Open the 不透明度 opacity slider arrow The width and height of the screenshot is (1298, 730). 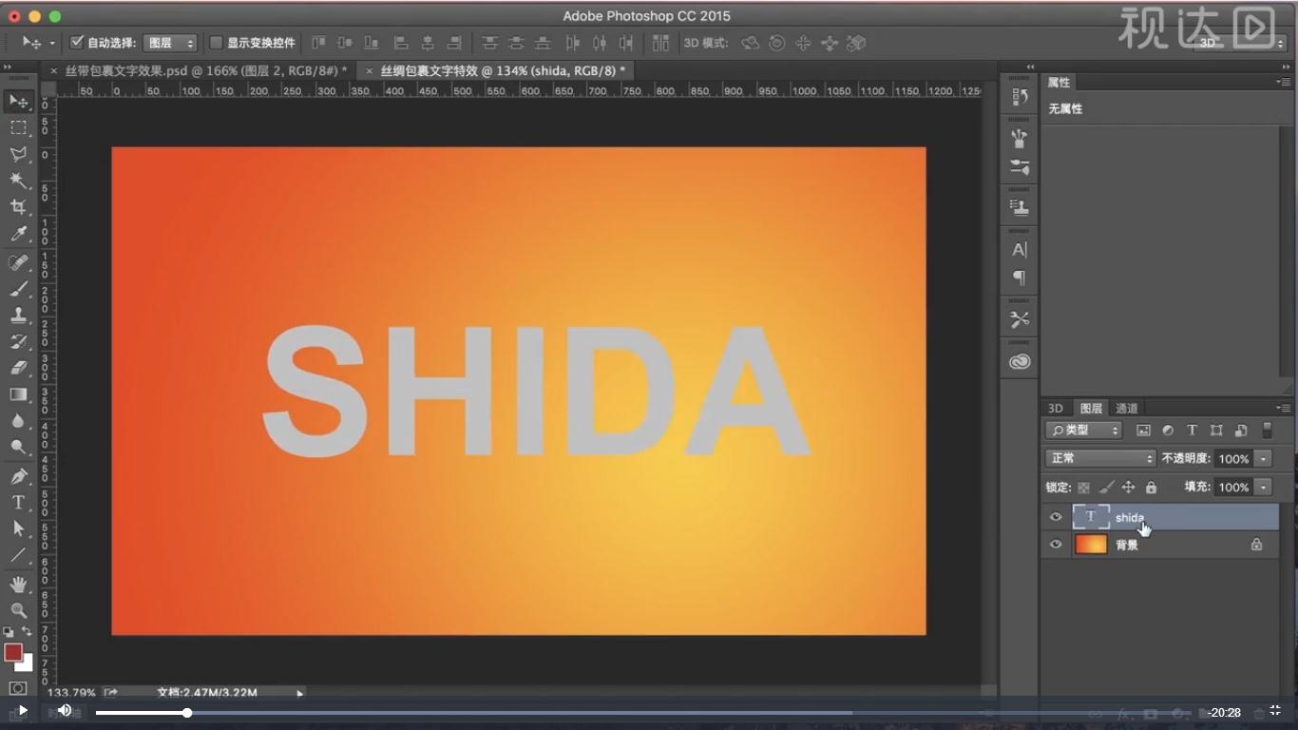pos(1263,459)
